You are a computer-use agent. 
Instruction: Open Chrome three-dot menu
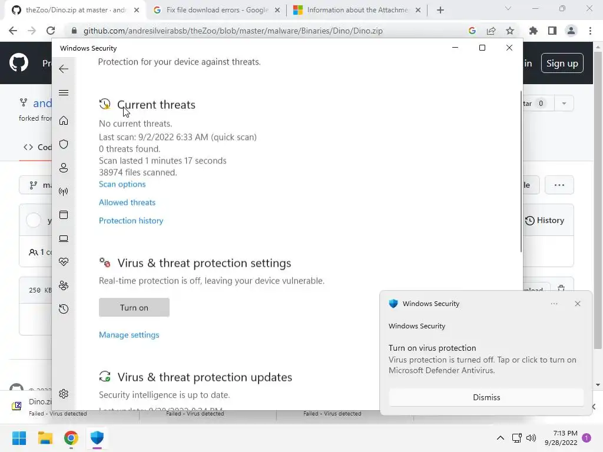(590, 31)
